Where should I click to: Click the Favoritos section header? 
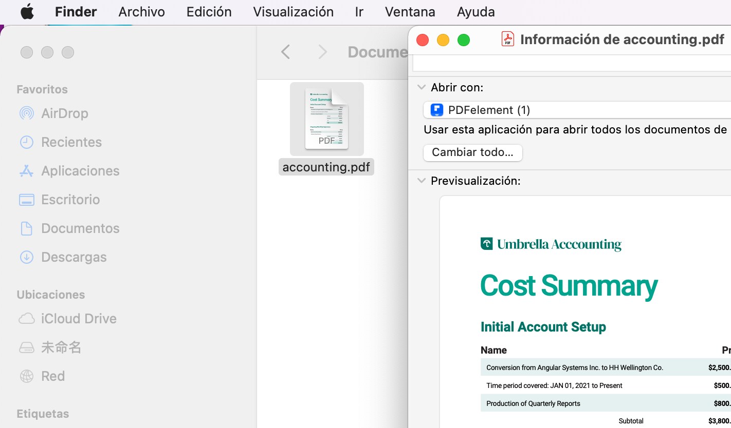click(42, 89)
